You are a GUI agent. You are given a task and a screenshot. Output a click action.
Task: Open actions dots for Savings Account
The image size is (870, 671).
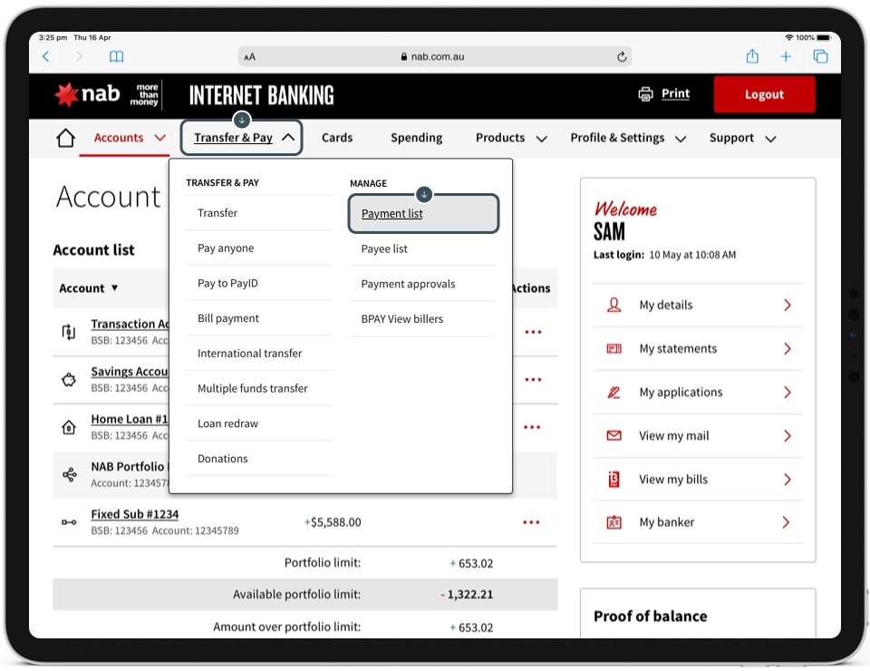533,380
